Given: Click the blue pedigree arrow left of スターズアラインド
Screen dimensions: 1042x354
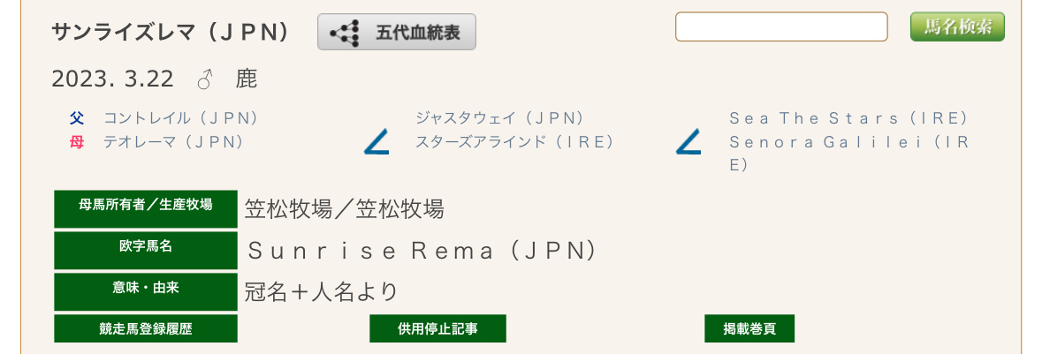Looking at the screenshot, I should click(376, 141).
